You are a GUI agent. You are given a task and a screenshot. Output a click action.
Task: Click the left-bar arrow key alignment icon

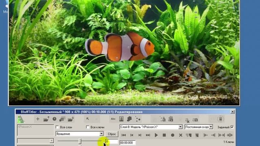pos(206,135)
